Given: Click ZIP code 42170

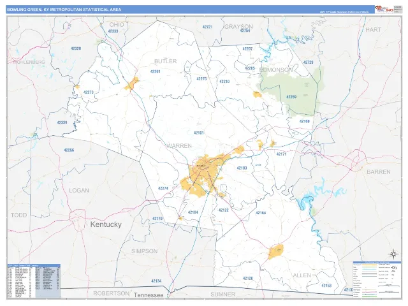Looking at the screenshot, I should (157, 219).
